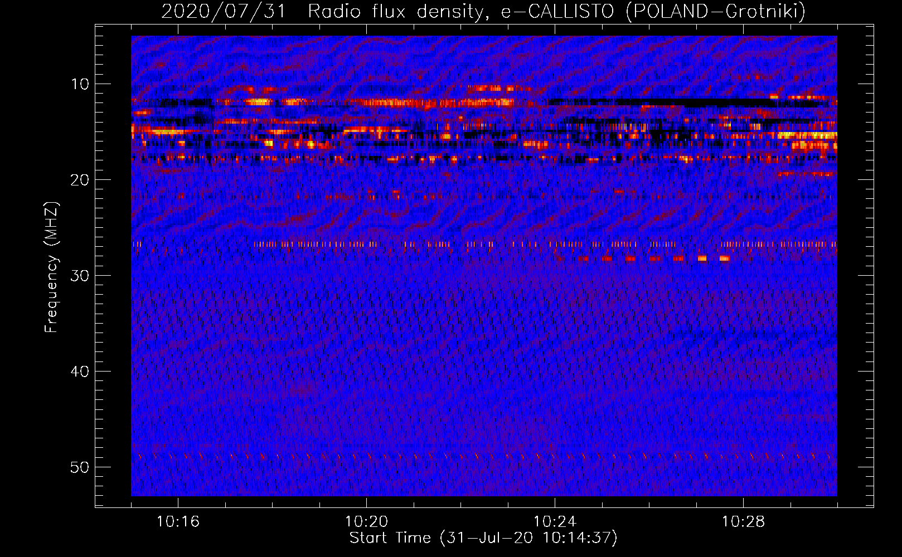Select the date '2020/07/31' in the title
The image size is (902, 557).
coord(223,11)
